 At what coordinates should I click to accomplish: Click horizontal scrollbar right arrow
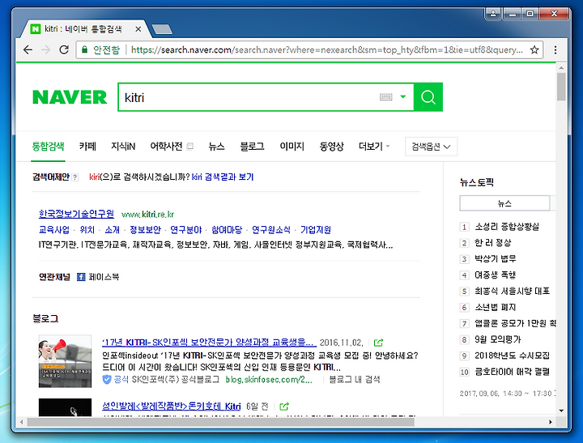point(551,422)
